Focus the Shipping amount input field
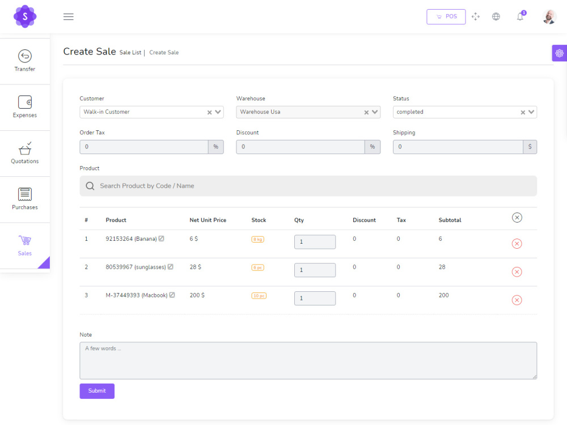This screenshot has width=567, height=425. [x=458, y=147]
